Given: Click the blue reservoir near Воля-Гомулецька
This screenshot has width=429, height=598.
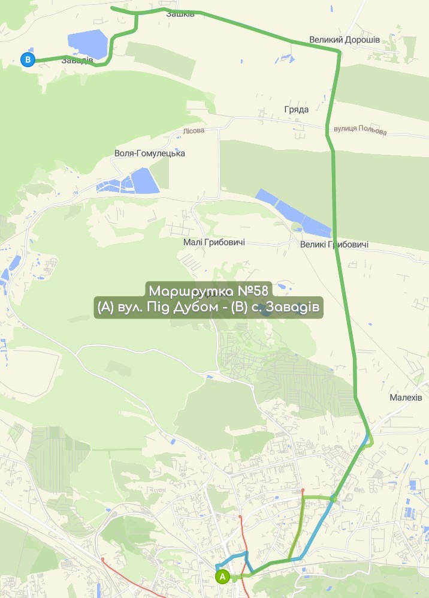Looking at the screenshot, I should (x=129, y=182).
